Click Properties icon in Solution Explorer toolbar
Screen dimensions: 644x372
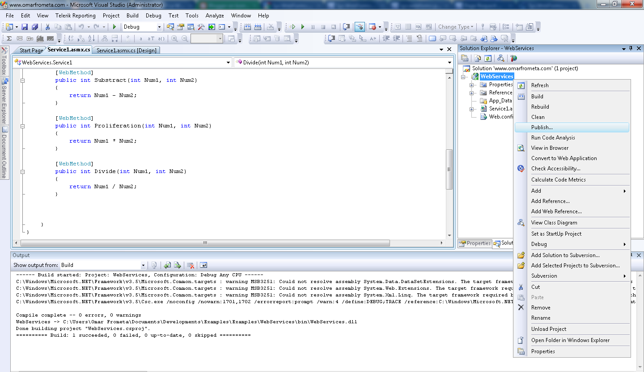pos(465,58)
